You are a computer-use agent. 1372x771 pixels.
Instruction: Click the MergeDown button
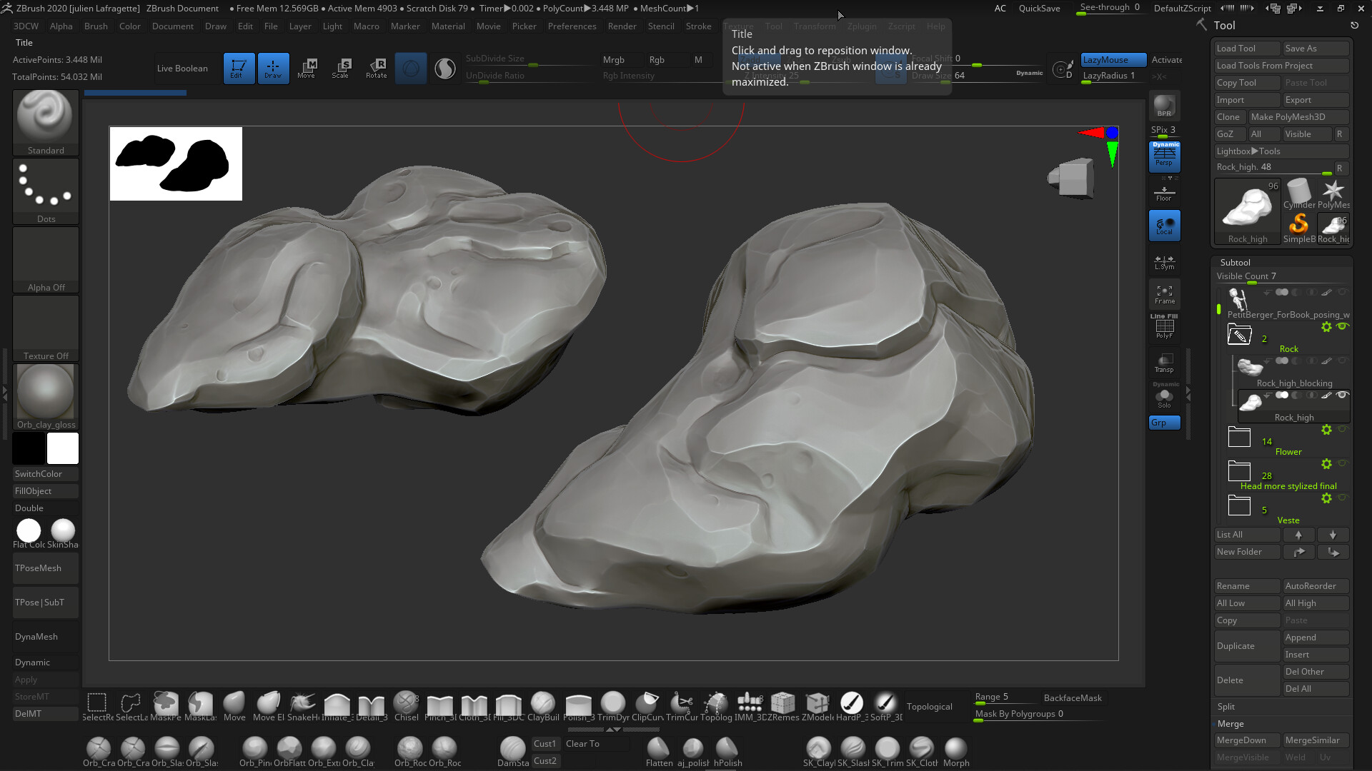pyautogui.click(x=1247, y=740)
